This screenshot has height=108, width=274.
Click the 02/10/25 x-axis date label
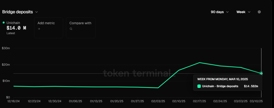[179, 101]
